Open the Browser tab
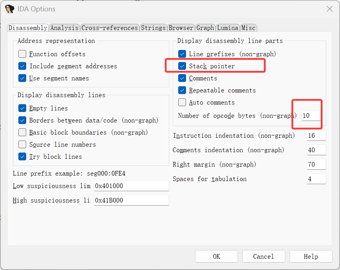This screenshot has width=340, height=270. [x=181, y=28]
